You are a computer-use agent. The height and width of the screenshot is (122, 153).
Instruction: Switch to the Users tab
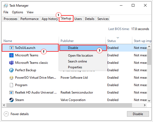pyautogui.click(x=78, y=19)
